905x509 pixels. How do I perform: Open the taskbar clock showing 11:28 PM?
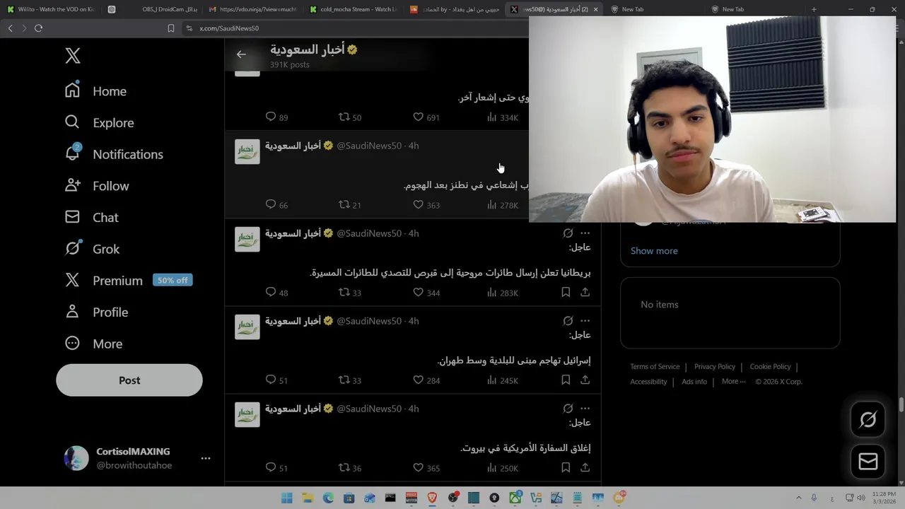point(883,498)
